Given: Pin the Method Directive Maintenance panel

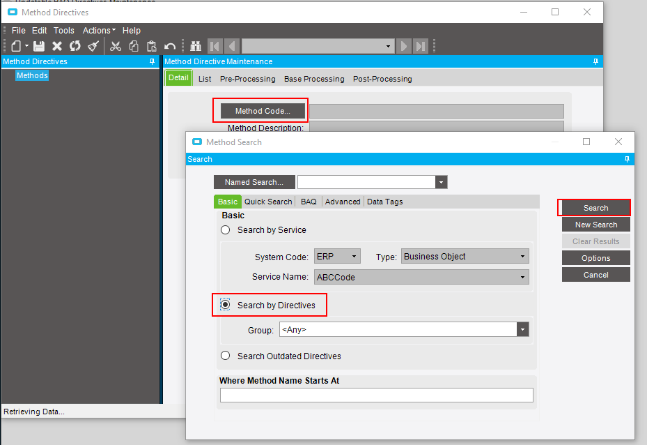Looking at the screenshot, I should point(595,61).
